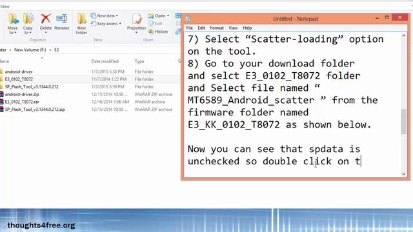Click the Copy to icon in Explorer ribbon
413x232 pixels.
coord(28,19)
